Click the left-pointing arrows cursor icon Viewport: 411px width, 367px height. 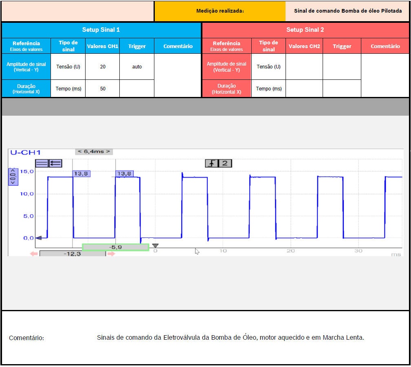(55, 163)
